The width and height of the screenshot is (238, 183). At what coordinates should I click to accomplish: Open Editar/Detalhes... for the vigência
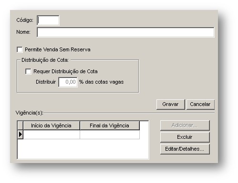tap(185, 149)
